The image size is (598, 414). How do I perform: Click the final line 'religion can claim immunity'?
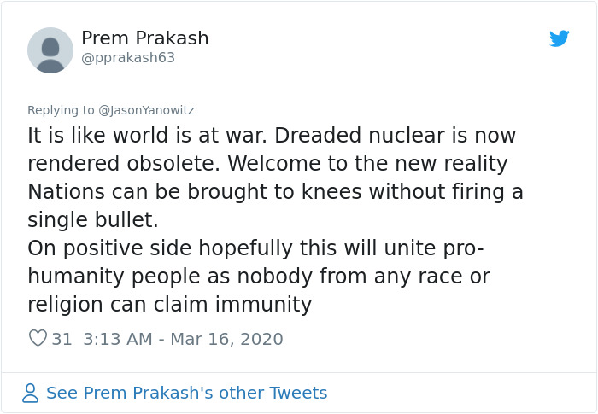(x=169, y=305)
